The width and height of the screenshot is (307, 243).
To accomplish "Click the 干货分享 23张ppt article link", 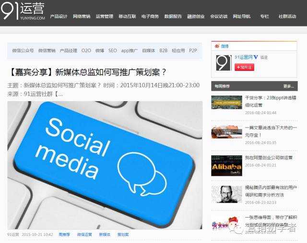I will click(271, 101).
